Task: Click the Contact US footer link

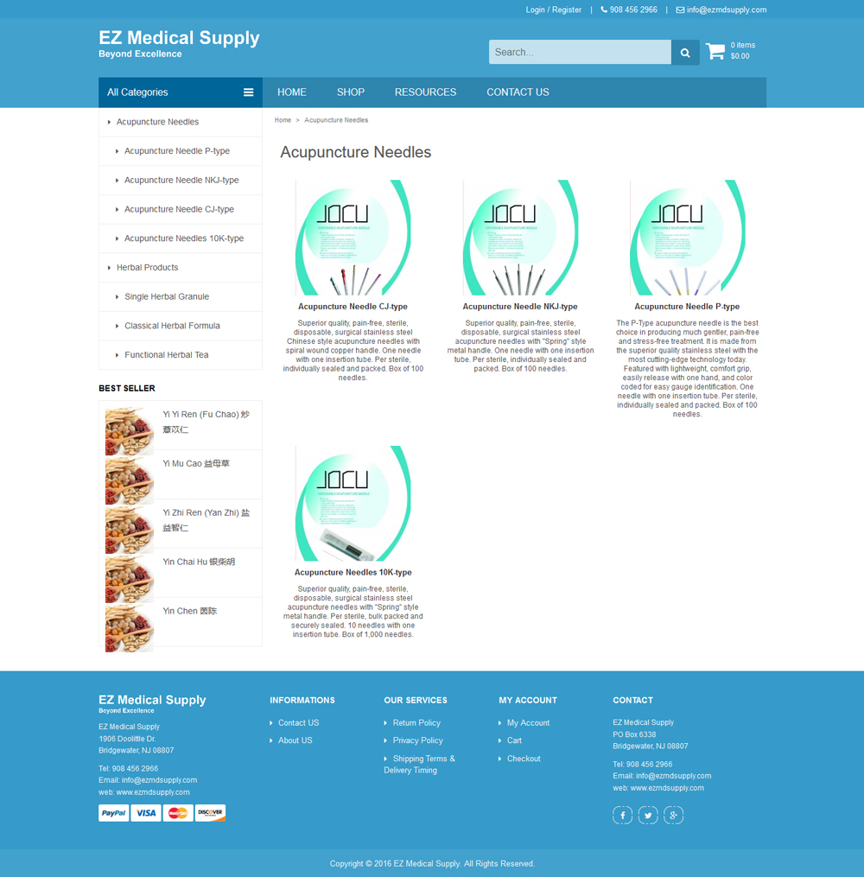Action: pos(299,722)
